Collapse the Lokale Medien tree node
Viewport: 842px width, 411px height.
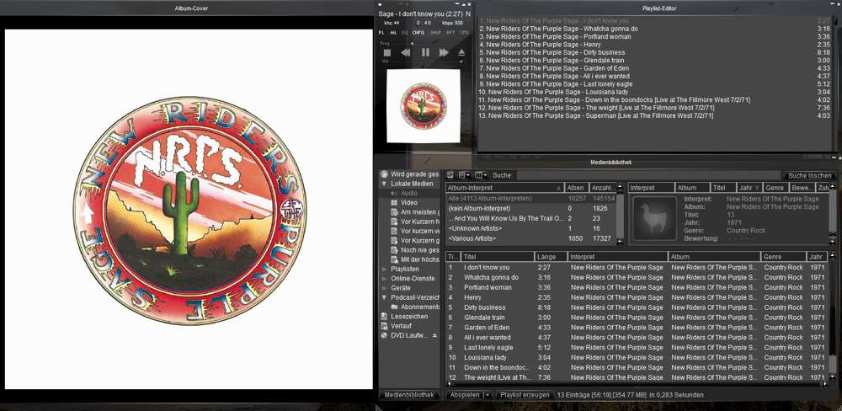pos(385,184)
